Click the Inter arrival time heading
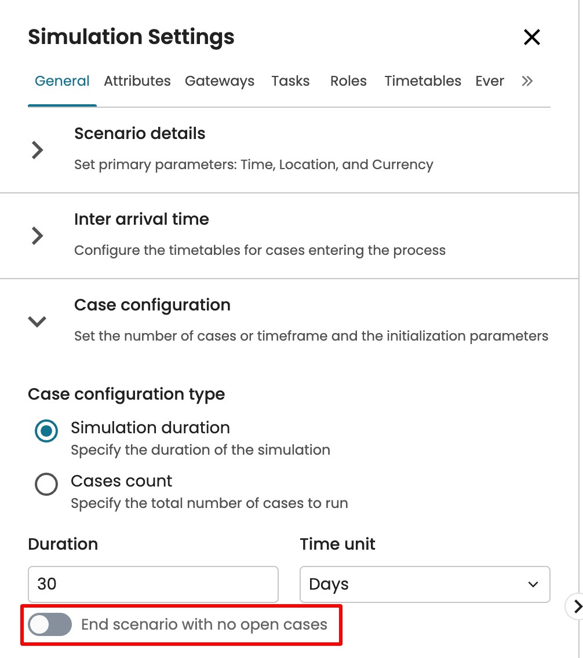This screenshot has height=658, width=583. point(141,219)
